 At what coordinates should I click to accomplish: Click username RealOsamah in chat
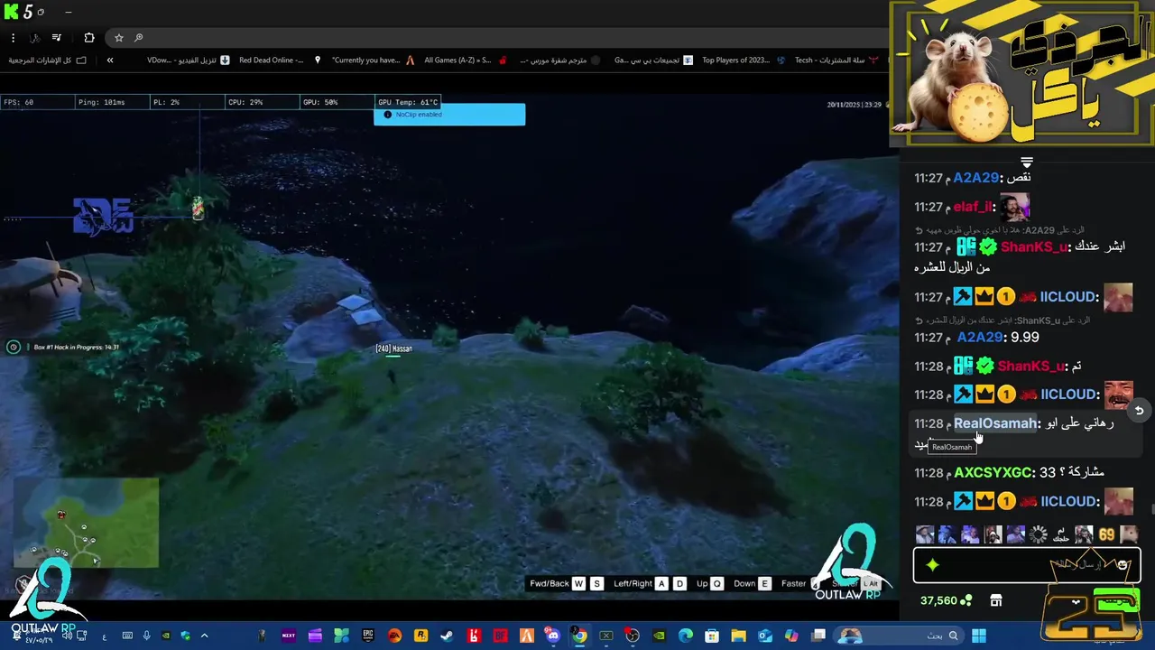(995, 423)
